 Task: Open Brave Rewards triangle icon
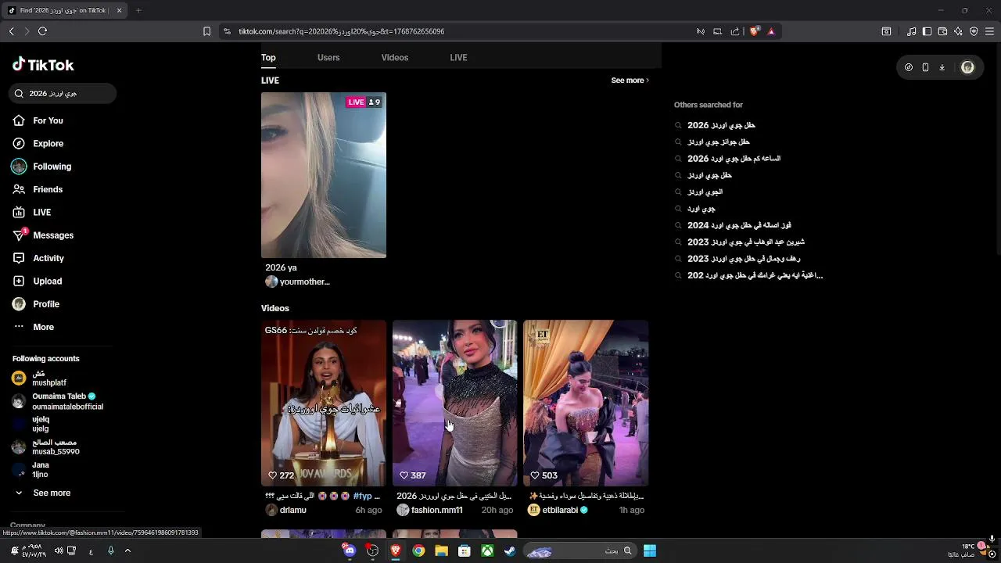pyautogui.click(x=771, y=31)
